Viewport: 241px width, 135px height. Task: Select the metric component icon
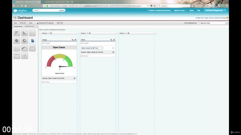[x=32, y=48]
